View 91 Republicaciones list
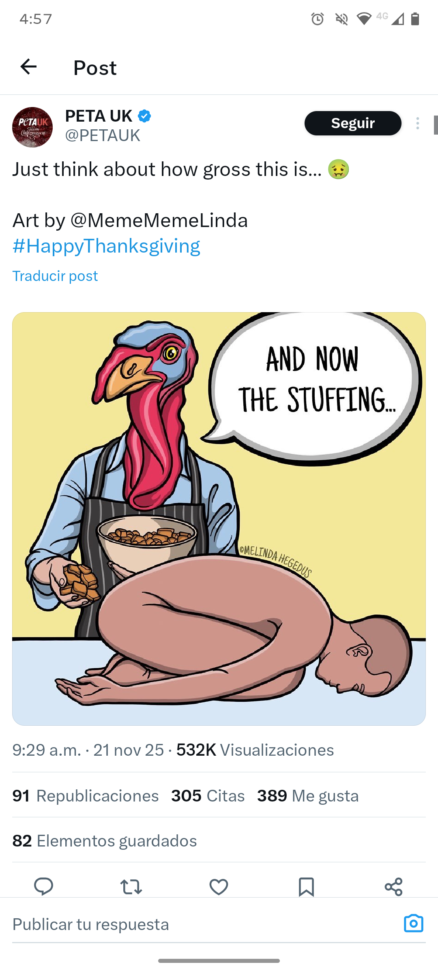Image resolution: width=438 pixels, height=973 pixels. [86, 796]
